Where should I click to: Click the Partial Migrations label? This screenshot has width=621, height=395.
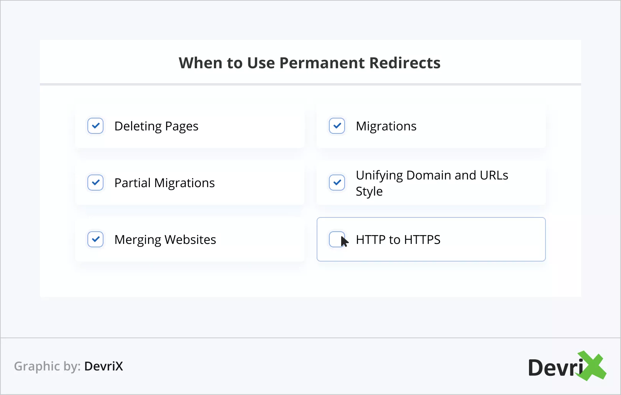coord(164,183)
